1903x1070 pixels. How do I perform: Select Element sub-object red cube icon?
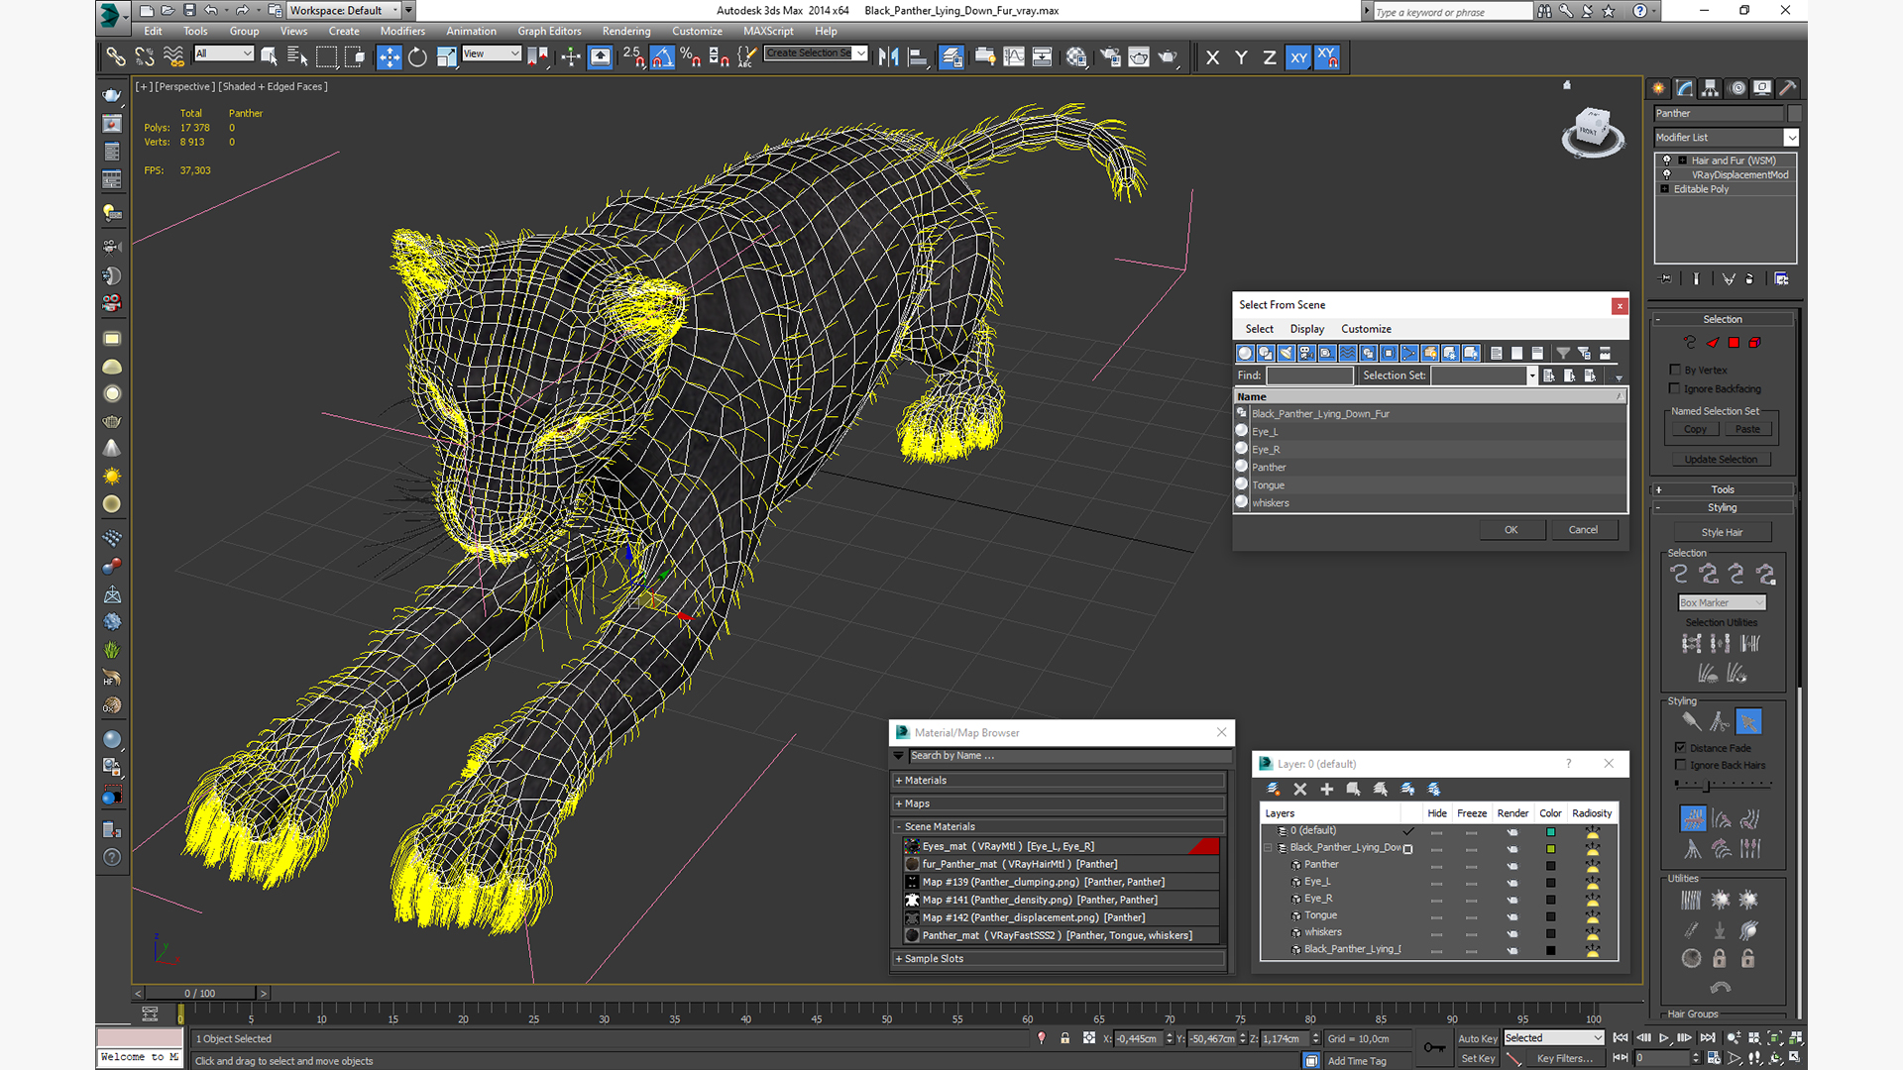(x=1754, y=343)
